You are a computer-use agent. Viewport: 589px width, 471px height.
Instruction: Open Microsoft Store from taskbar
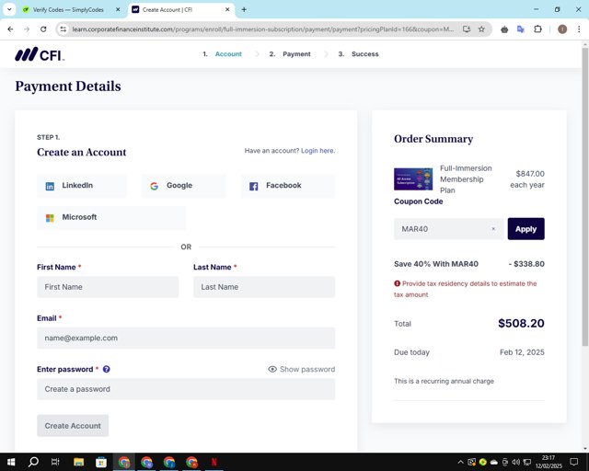[101, 462]
